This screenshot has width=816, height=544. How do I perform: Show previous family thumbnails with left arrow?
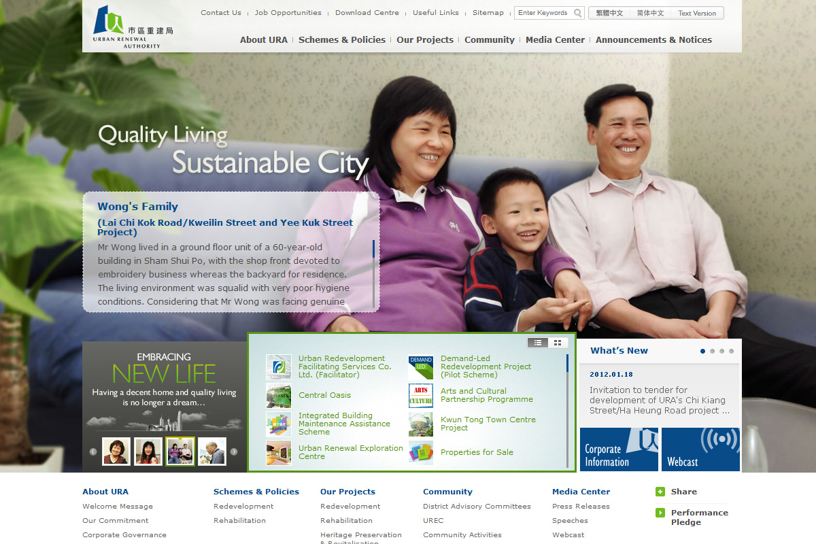[x=93, y=452]
